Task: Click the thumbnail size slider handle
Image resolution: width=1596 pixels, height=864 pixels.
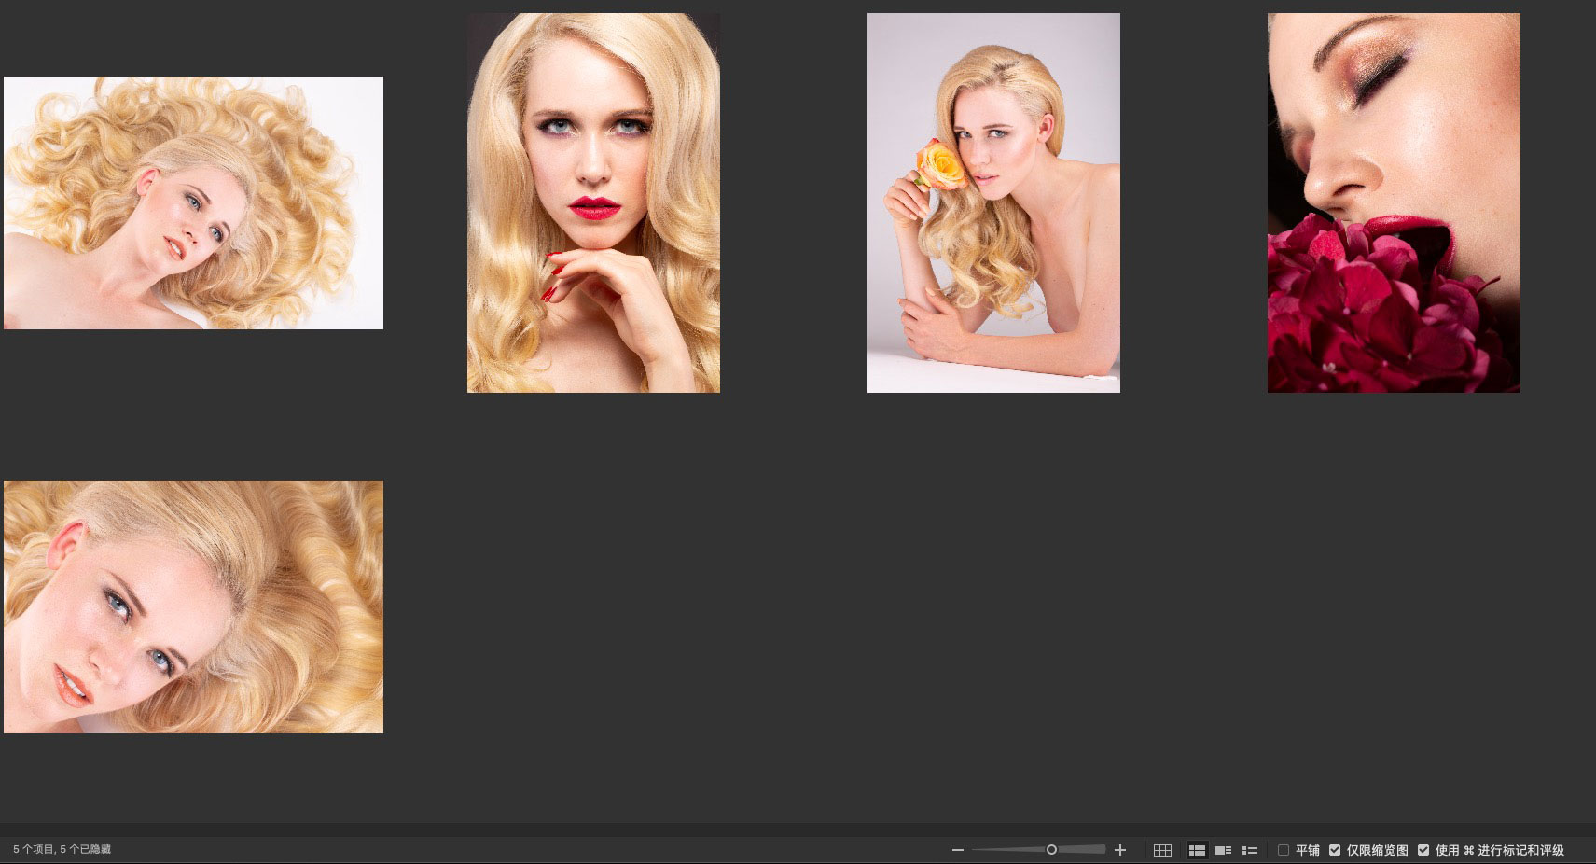Action: 1051,850
